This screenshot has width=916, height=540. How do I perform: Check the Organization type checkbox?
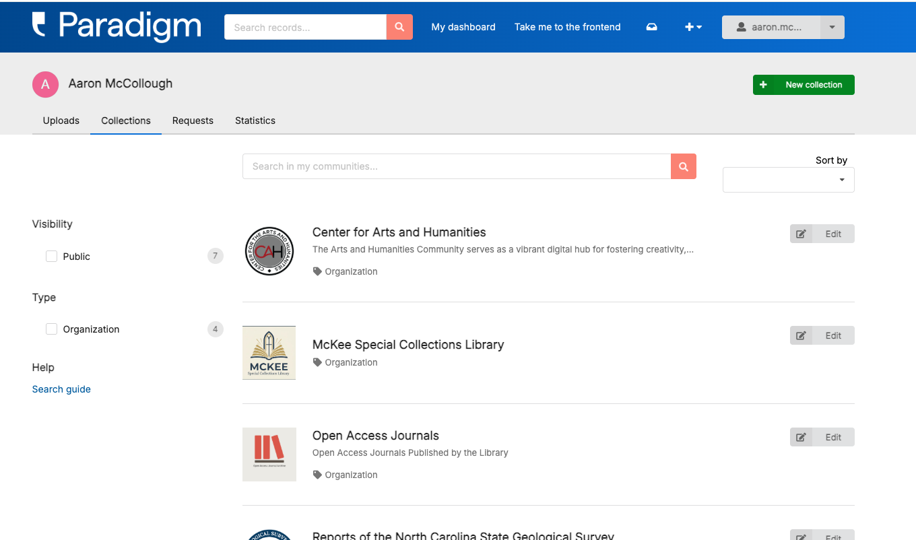point(51,329)
